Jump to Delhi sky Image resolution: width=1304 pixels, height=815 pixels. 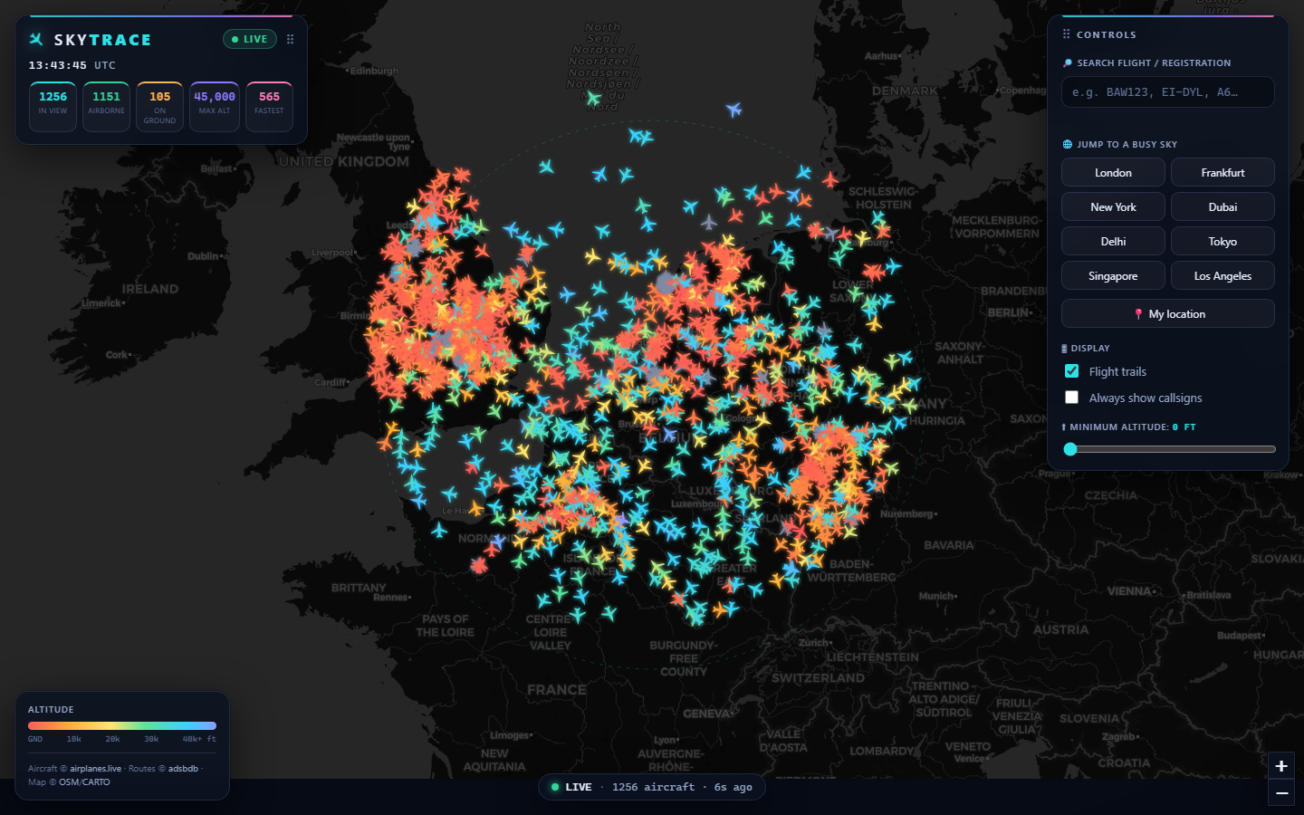pyautogui.click(x=1113, y=242)
